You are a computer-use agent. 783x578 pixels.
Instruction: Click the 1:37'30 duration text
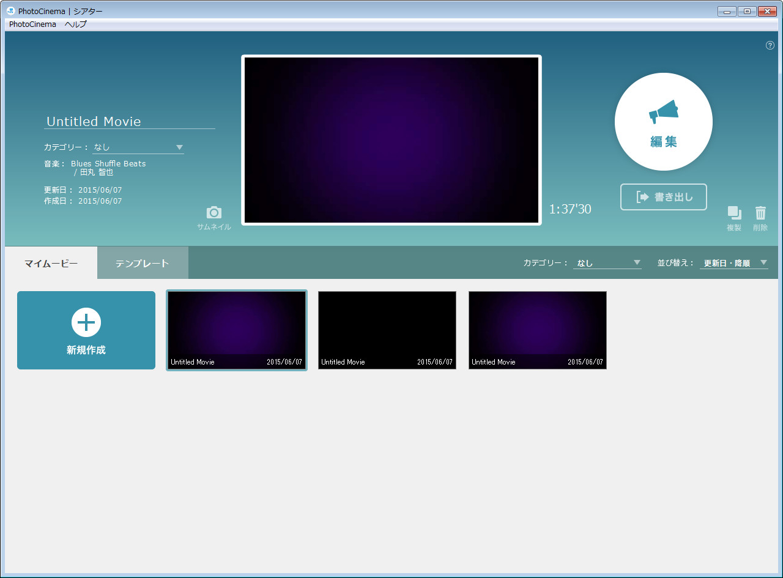click(x=570, y=209)
